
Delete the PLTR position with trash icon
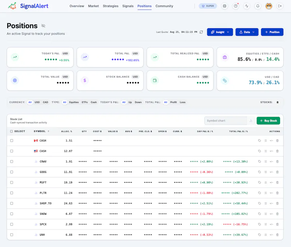coord(277,193)
